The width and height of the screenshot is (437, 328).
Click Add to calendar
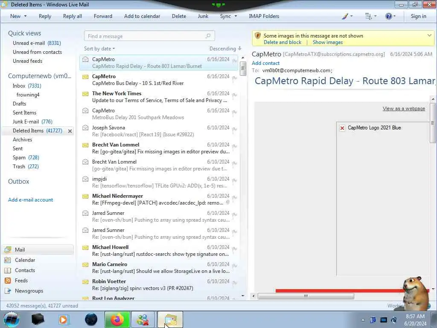pyautogui.click(x=142, y=16)
